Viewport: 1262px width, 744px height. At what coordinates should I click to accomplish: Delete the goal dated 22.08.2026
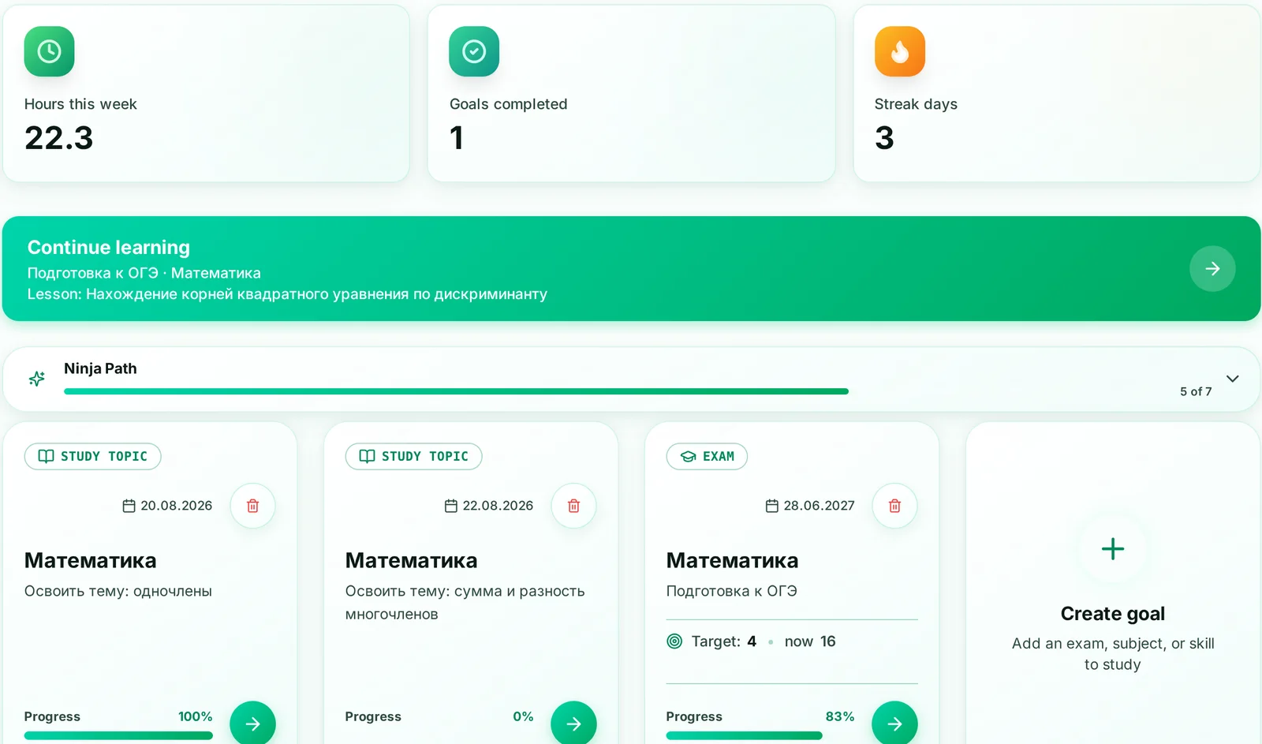click(573, 506)
